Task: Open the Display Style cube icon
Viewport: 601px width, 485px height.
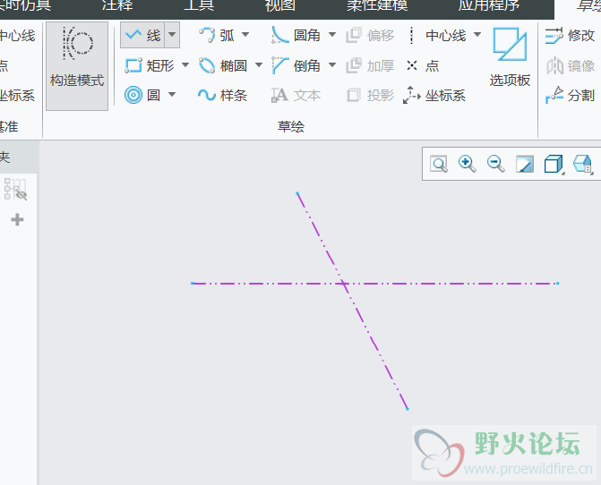Action: [x=554, y=164]
